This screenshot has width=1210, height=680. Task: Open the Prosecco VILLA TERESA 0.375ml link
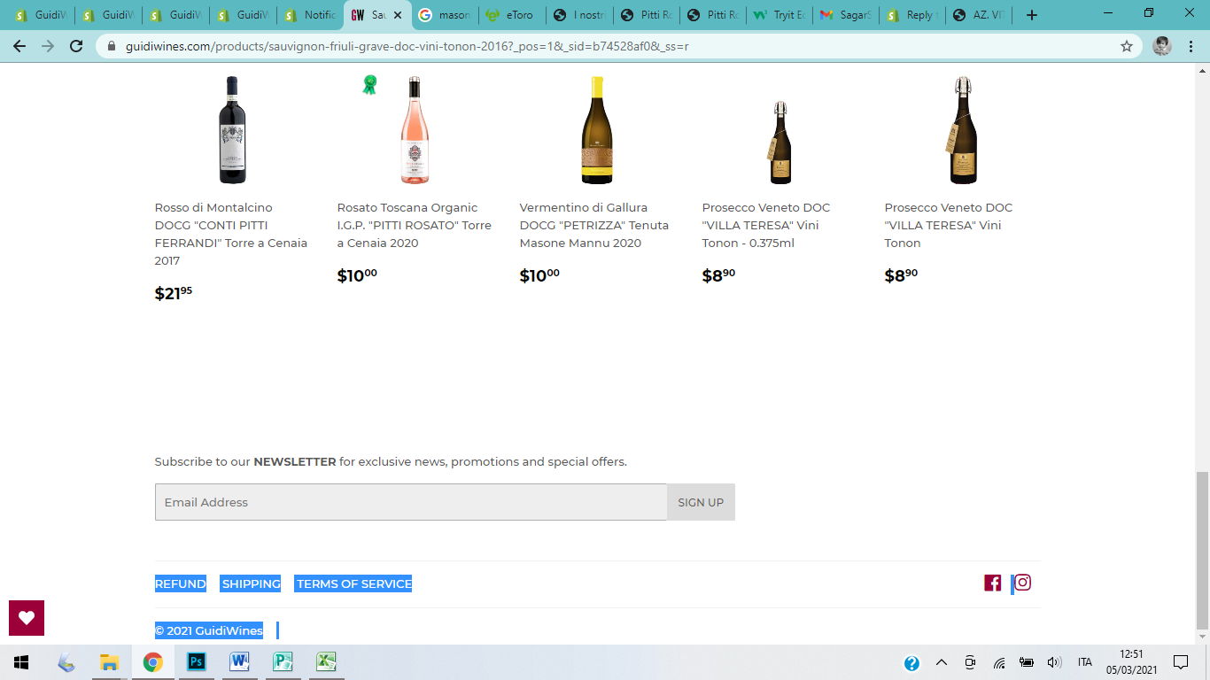click(766, 225)
